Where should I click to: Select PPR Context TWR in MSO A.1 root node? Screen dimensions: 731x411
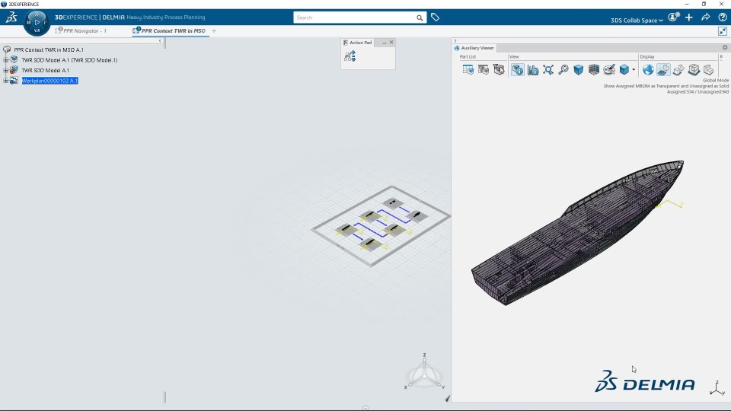(49, 50)
